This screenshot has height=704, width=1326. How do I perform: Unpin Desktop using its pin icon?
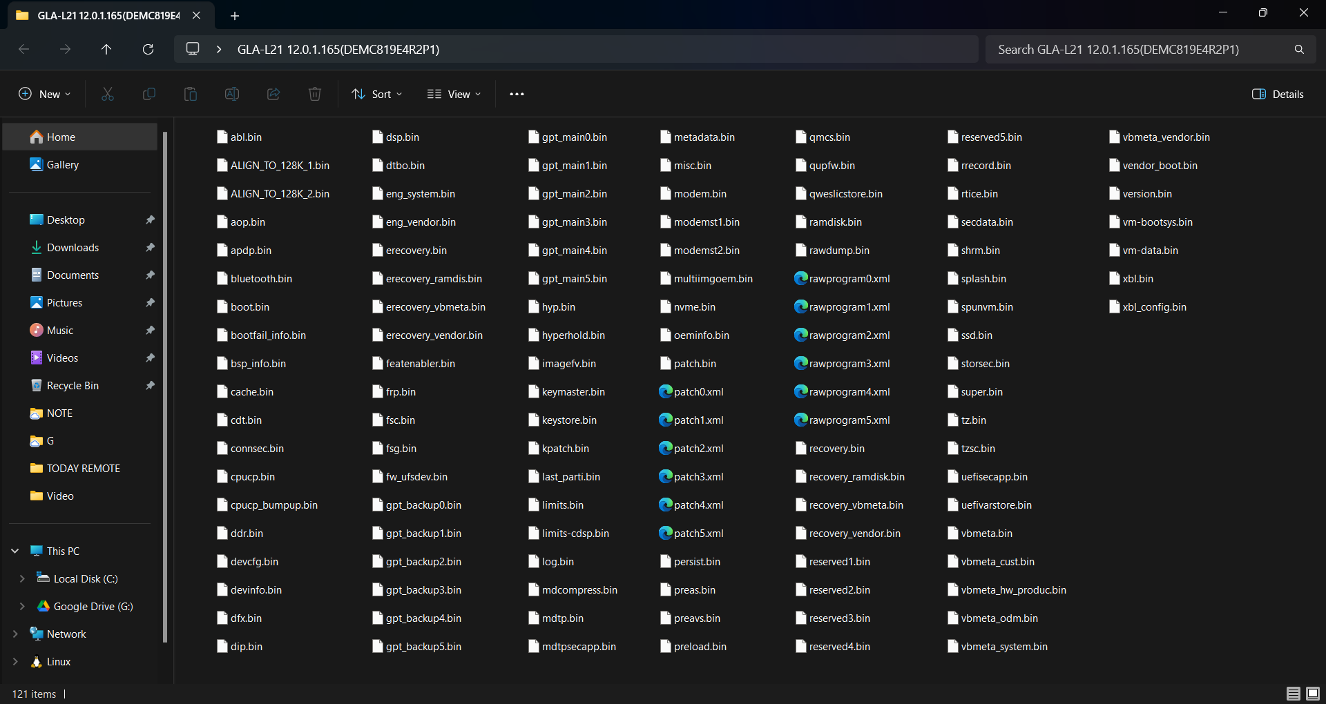coord(150,219)
